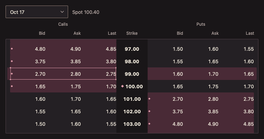This screenshot has height=139, width=264.
Task: Click the Strike column header
Action: tap(132, 33)
